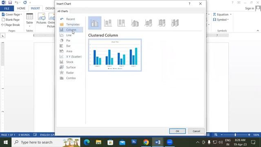This screenshot has height=147, width=261.
Task: Select the Bar chart category
Action: point(71,46)
